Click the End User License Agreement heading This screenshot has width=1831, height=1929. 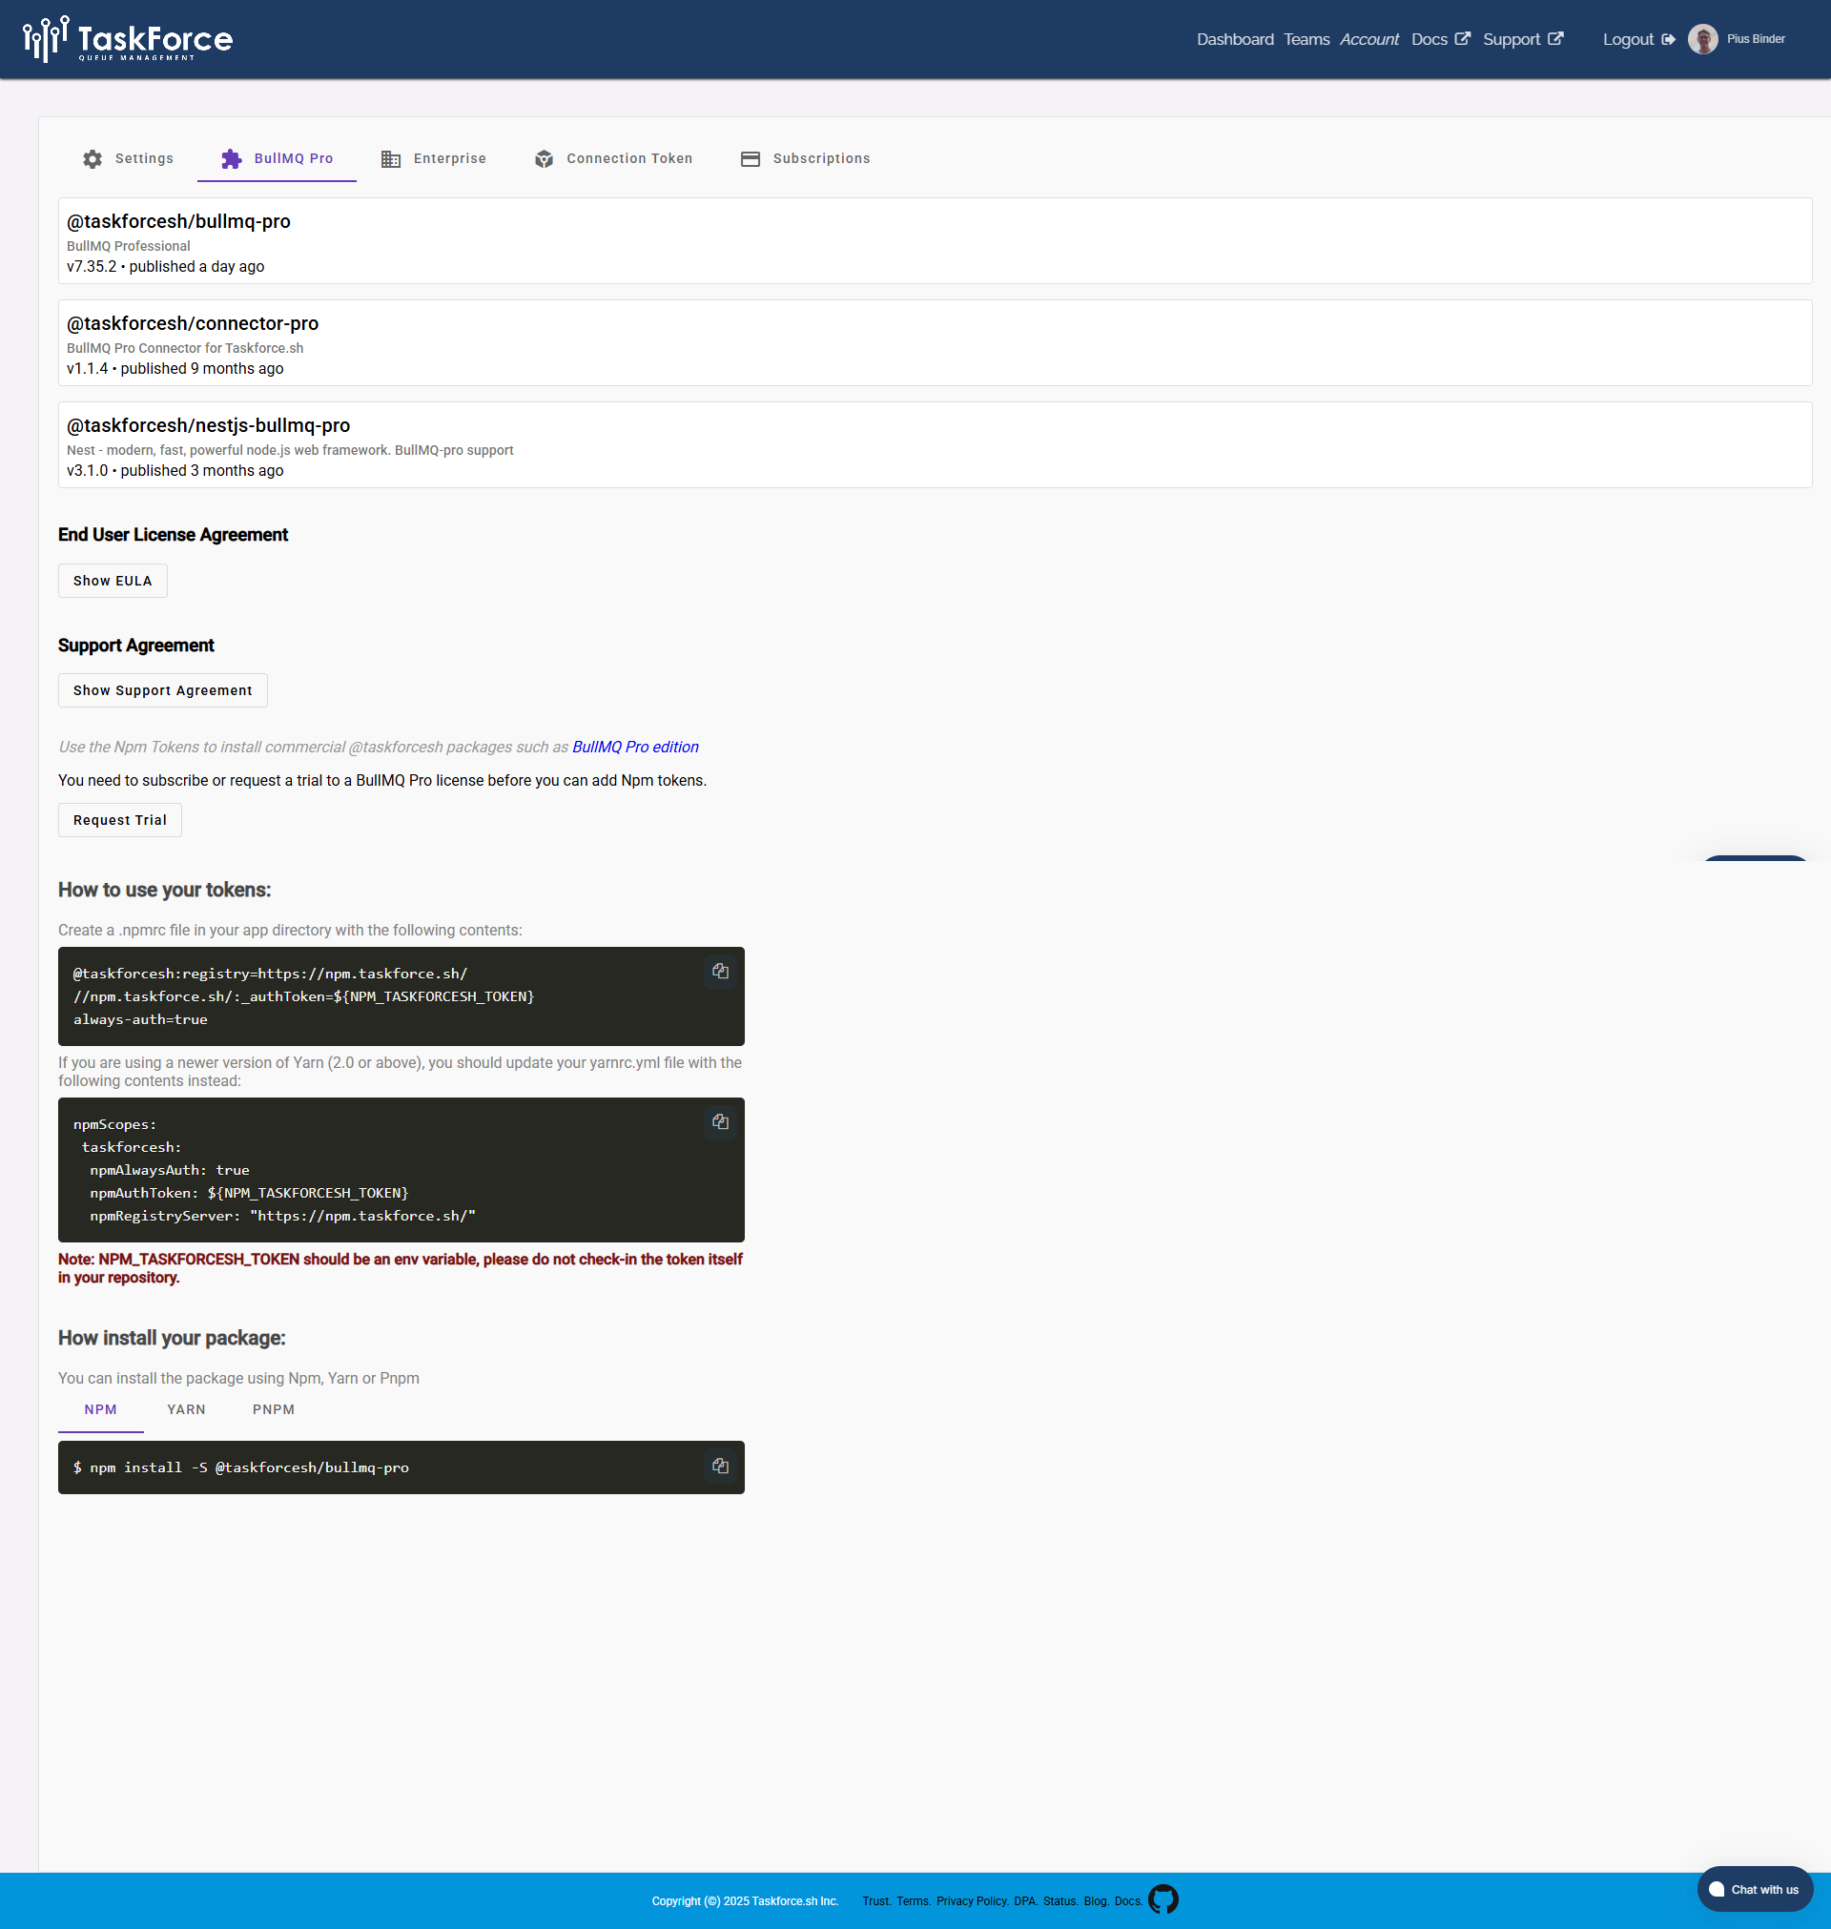(x=173, y=535)
